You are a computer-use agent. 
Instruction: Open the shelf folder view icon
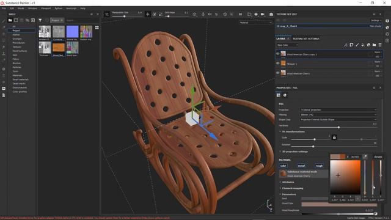tap(10, 20)
